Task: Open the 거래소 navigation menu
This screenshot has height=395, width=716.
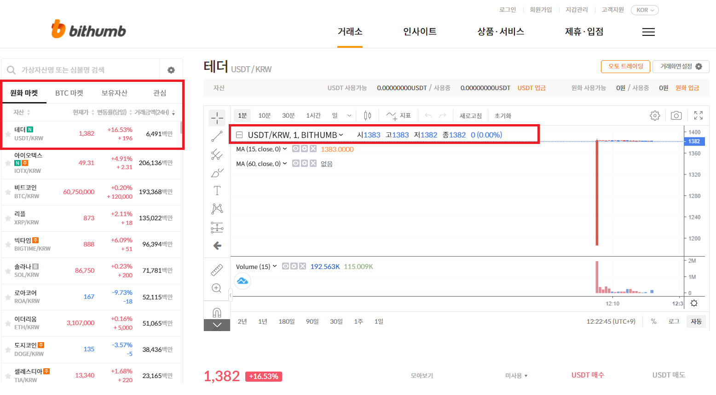Action: tap(350, 31)
